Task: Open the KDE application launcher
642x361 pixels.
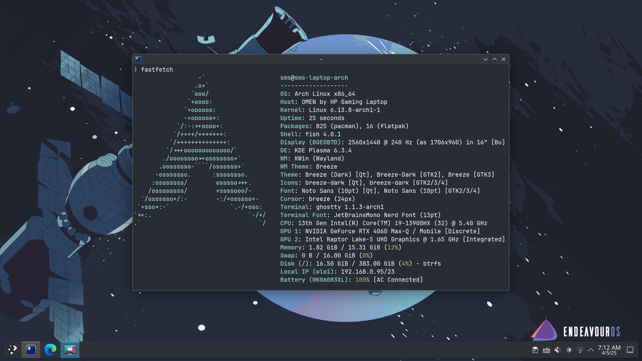Action: (x=12, y=349)
